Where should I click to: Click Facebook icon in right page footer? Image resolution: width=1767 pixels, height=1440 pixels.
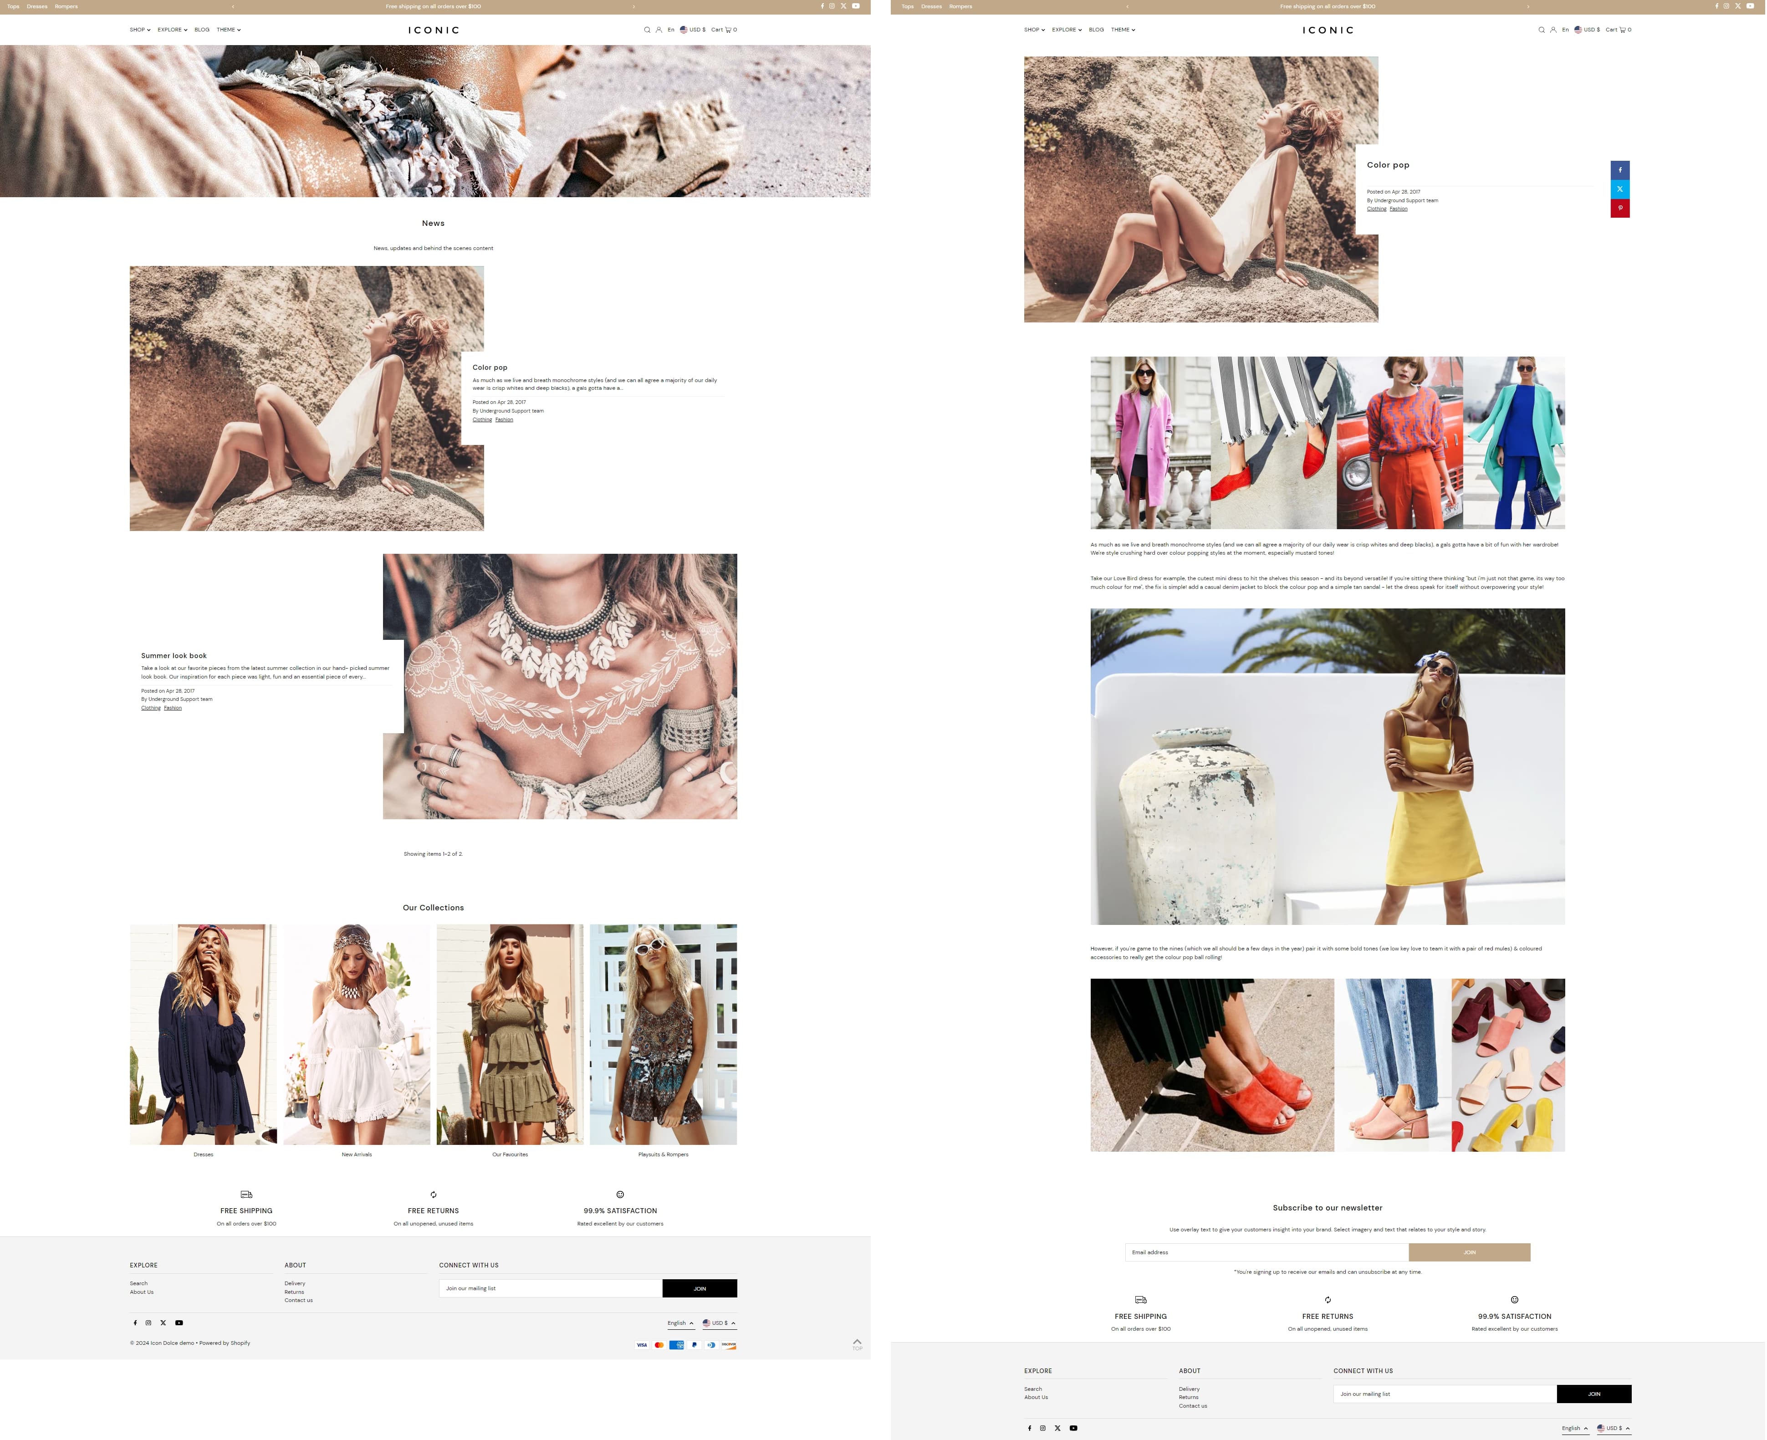point(1030,1428)
